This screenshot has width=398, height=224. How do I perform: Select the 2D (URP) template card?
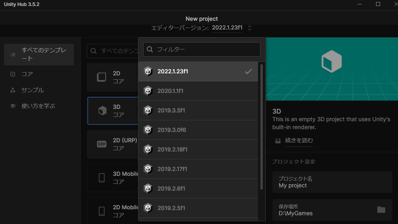point(113,144)
